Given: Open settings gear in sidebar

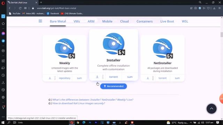Looking at the screenshot, I should click(x=3, y=97).
